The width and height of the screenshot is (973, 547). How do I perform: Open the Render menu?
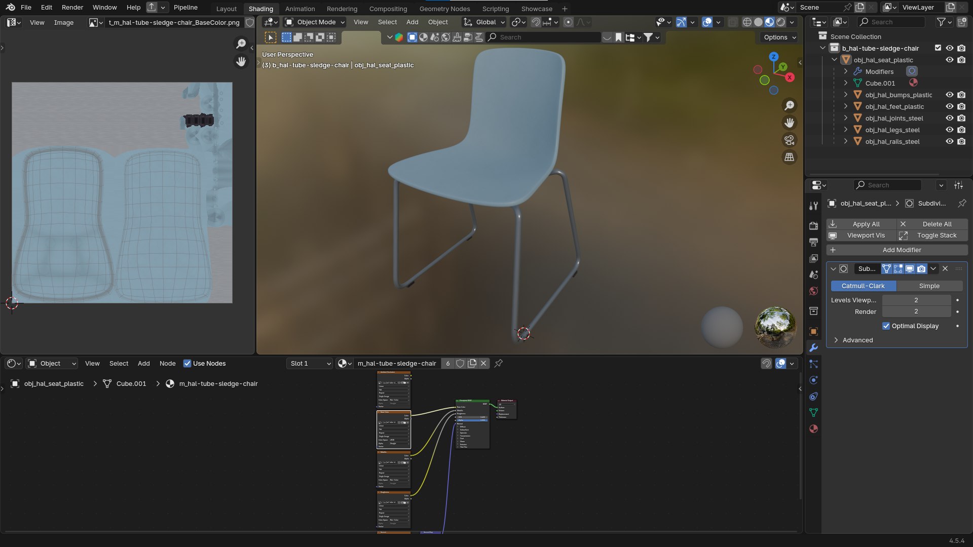pos(72,7)
